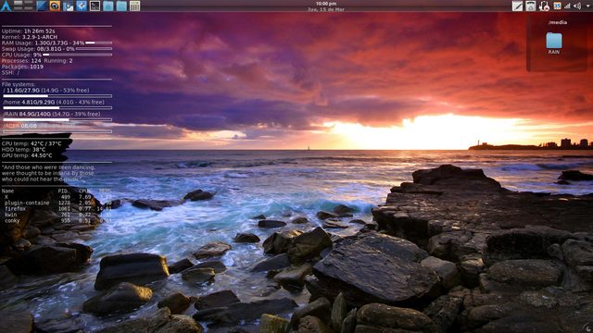Image resolution: width=593 pixels, height=333 pixels.
Task: Open the pen notes tray icon
Action: pyautogui.click(x=517, y=6)
